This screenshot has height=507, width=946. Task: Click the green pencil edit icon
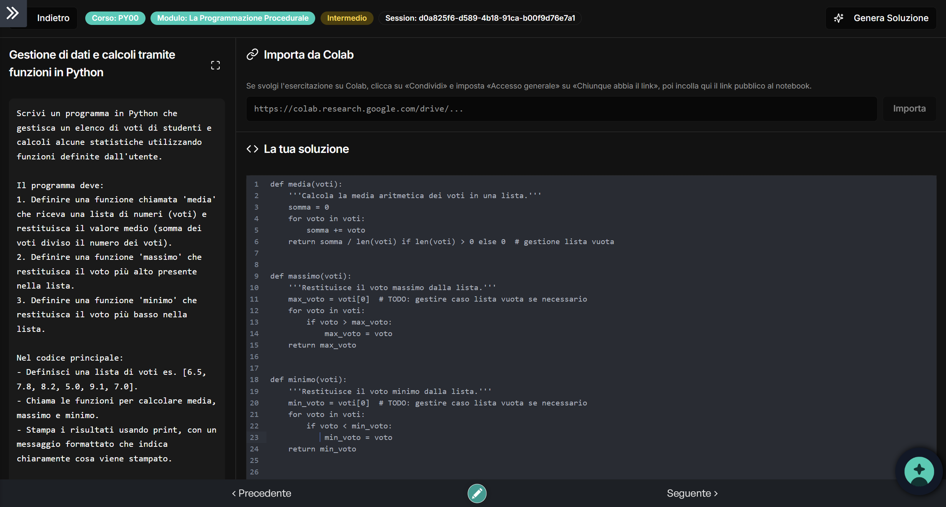point(477,494)
